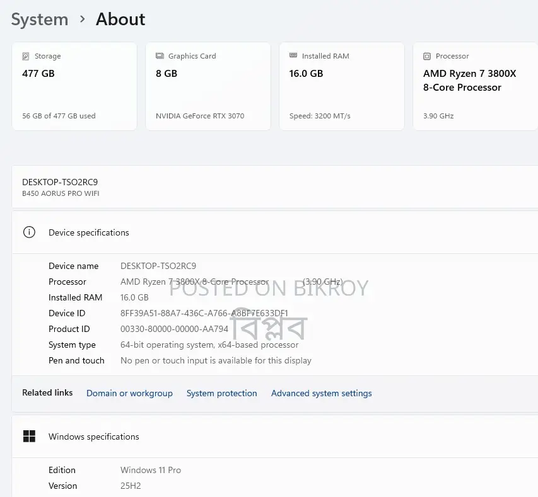Open the Installed RAM 16.0 GB card
This screenshot has width=538, height=497.
pos(342,86)
